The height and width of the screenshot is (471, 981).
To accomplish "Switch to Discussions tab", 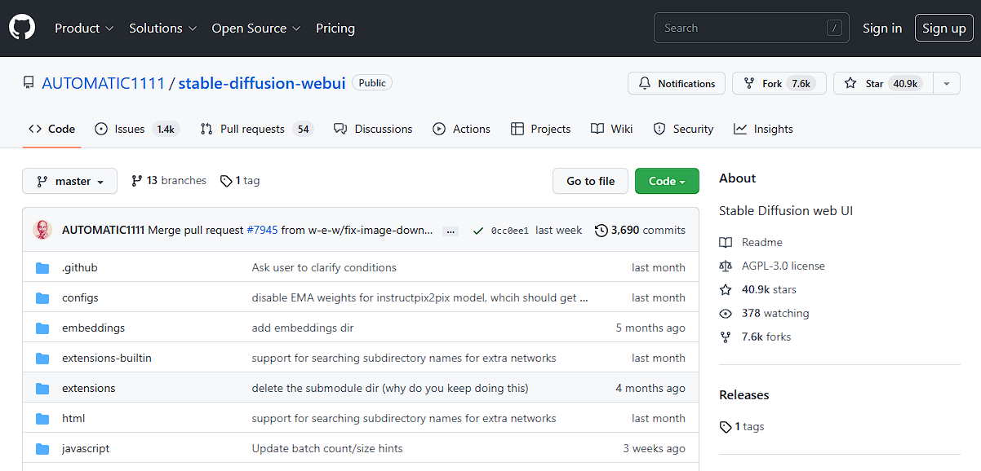I will click(374, 129).
